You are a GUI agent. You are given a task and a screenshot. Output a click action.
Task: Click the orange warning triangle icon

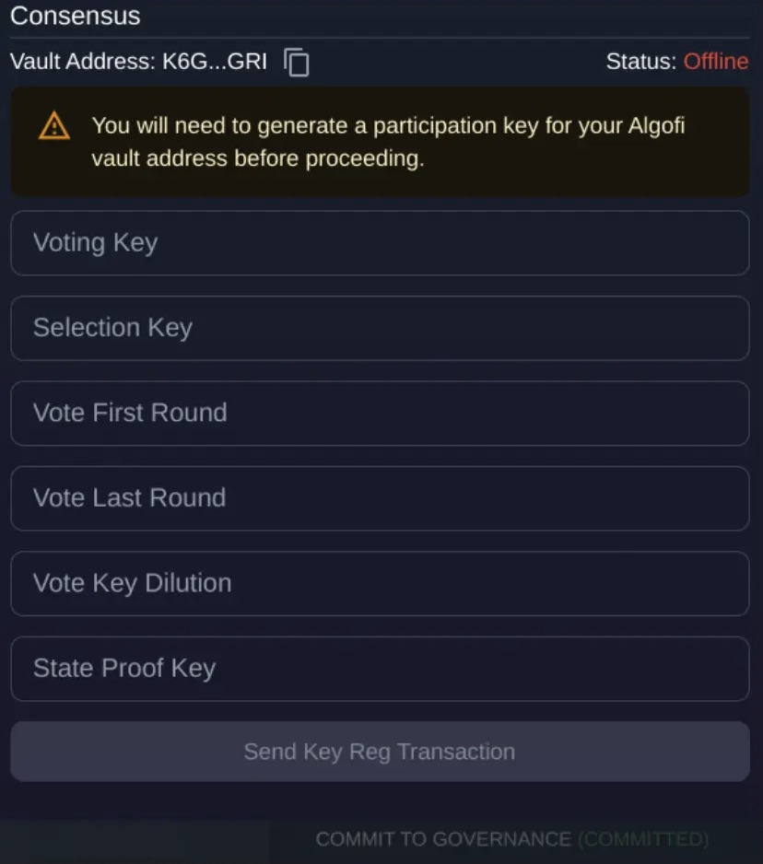tap(54, 125)
